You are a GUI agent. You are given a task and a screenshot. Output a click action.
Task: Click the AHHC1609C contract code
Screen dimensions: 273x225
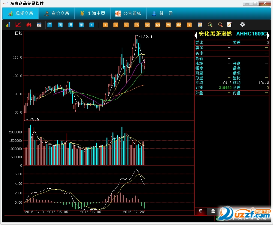click(x=251, y=34)
